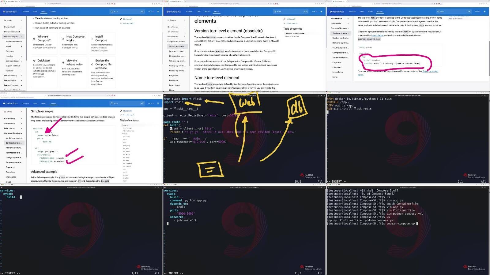Click the search magnifier icon on Simple example page

coord(112,103)
